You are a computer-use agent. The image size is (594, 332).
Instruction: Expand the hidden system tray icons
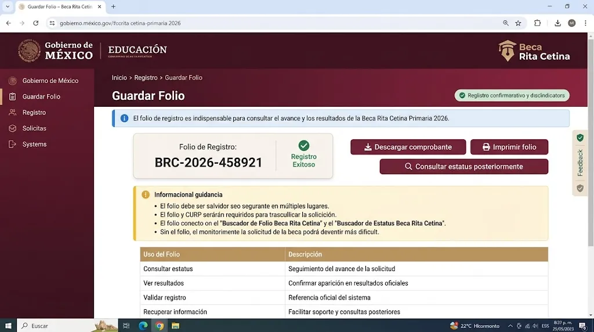pos(510,326)
